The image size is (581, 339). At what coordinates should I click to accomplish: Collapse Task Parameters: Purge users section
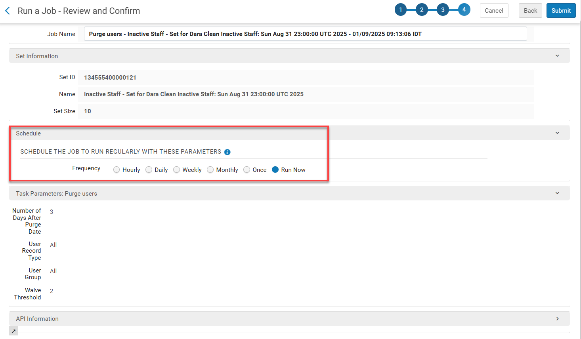tap(557, 193)
